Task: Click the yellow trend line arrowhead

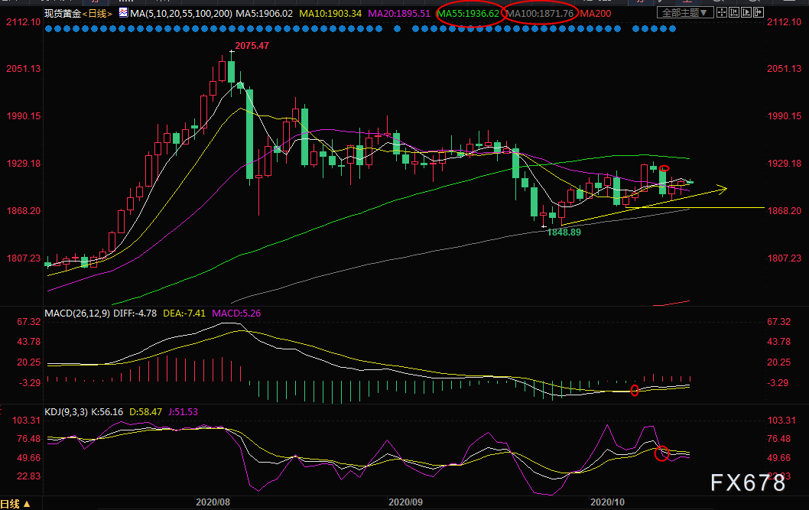Action: coord(721,187)
